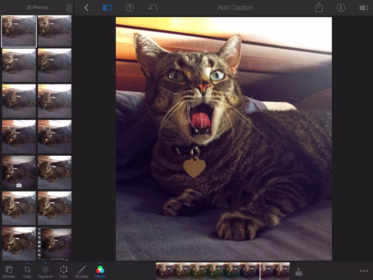Apply the fourth green-tinted effect swatch
Image resolution: width=373 pixels, height=280 pixels.
(214, 271)
